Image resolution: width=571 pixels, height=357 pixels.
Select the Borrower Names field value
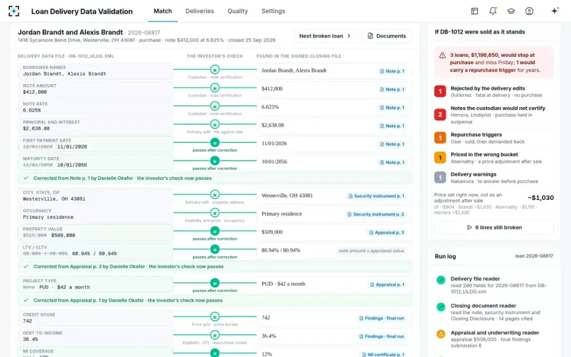[64, 74]
